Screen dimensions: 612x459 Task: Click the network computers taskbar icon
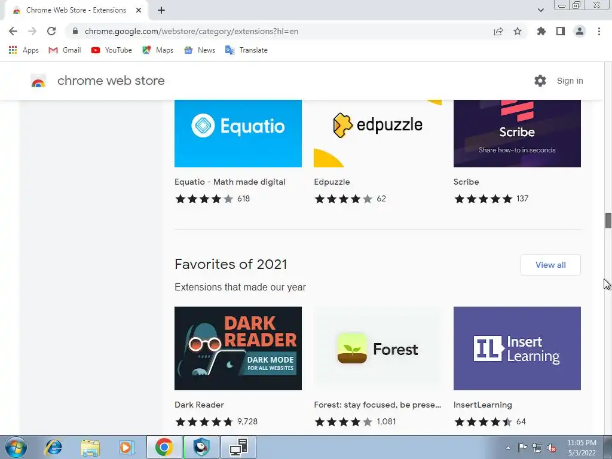click(x=238, y=447)
